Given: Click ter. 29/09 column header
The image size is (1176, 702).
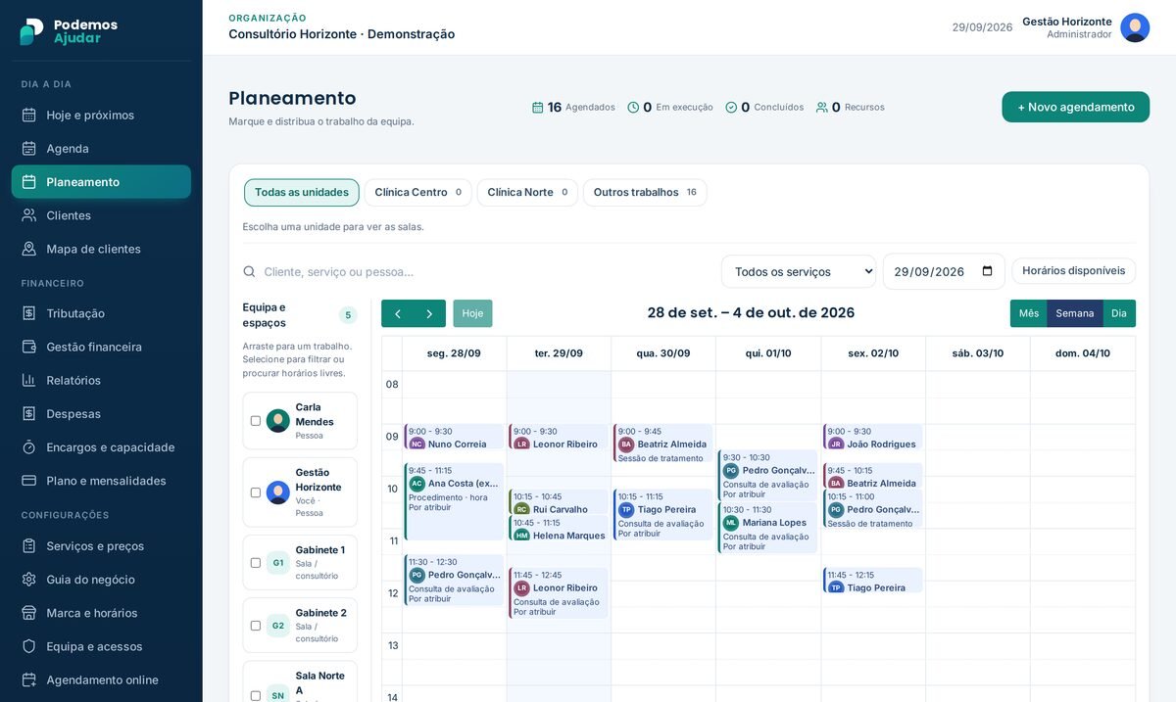Looking at the screenshot, I should pyautogui.click(x=559, y=353).
